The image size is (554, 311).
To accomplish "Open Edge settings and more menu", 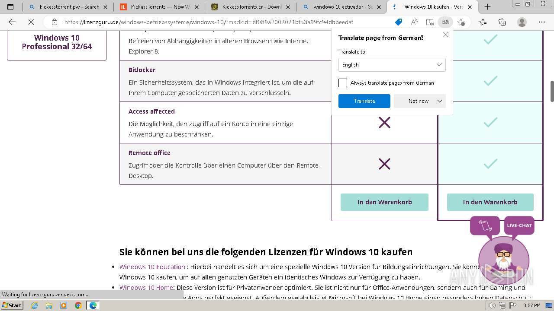I will point(542,22).
